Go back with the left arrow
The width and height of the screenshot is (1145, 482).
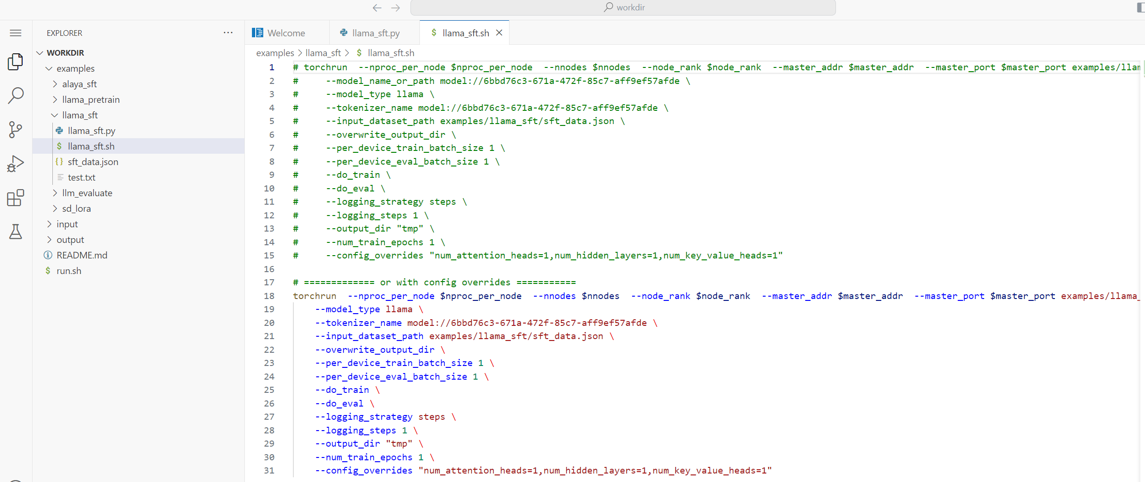tap(377, 8)
